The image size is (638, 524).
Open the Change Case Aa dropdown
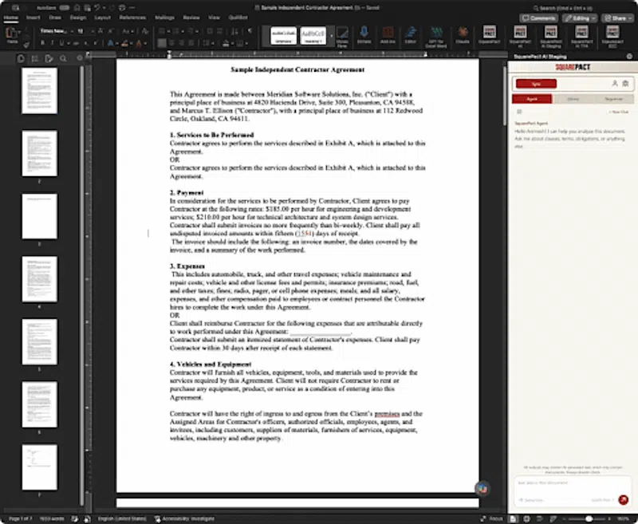(x=128, y=31)
